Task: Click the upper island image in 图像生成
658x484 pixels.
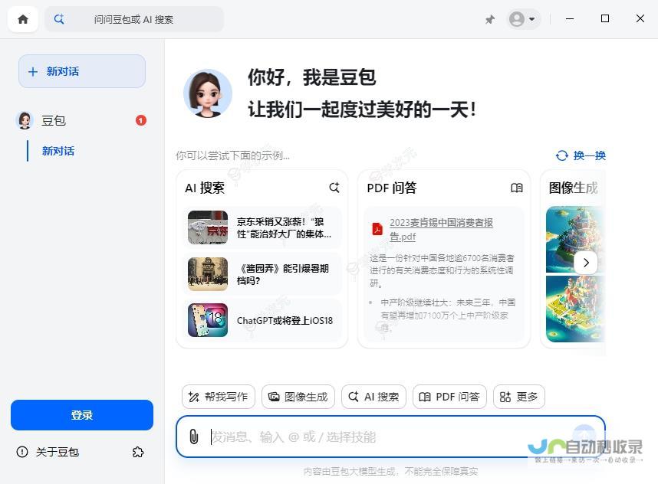Action: click(x=576, y=239)
